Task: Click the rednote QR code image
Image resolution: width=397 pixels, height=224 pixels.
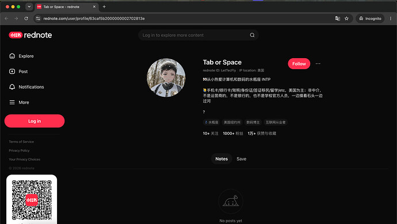Action: tap(32, 200)
